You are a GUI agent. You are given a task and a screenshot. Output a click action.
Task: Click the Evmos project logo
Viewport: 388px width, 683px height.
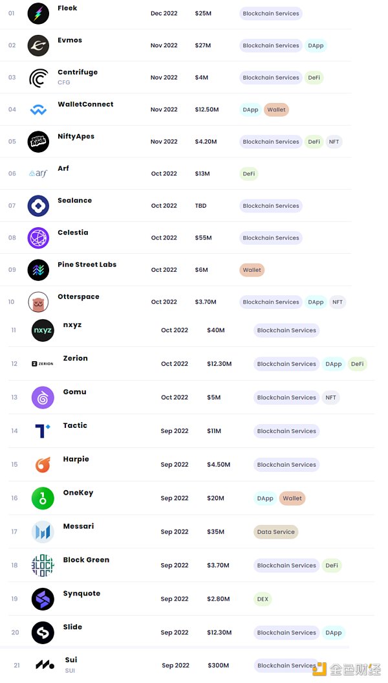[x=38, y=45]
